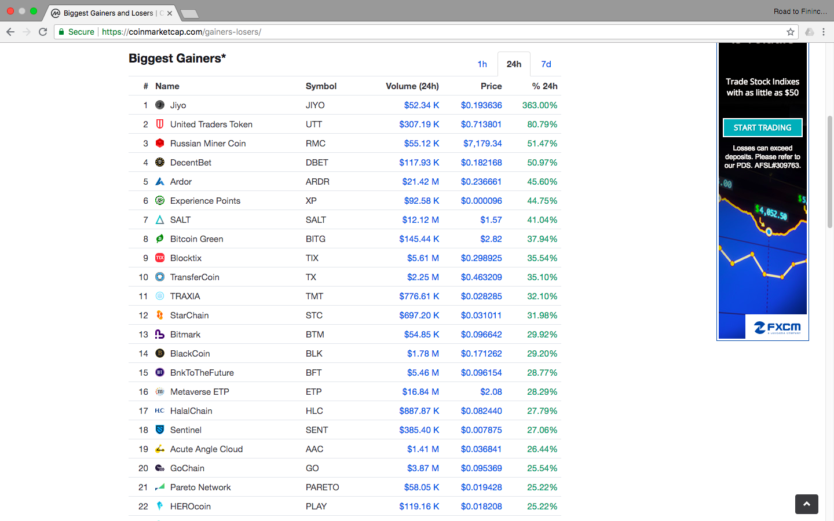Click the DecentBet coin logo icon

[160, 162]
